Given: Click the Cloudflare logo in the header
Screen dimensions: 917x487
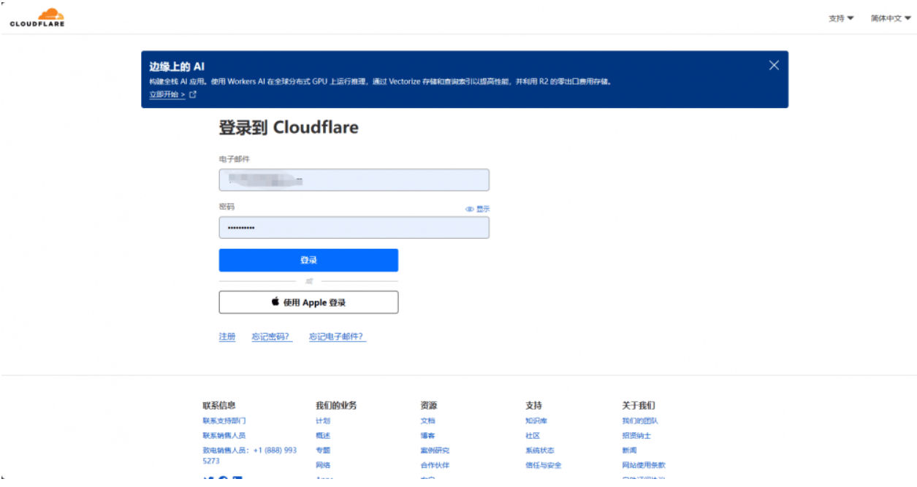Looking at the screenshot, I should coord(37,18).
